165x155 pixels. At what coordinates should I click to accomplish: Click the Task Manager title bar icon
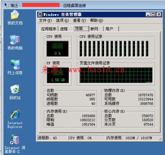pos(40,15)
